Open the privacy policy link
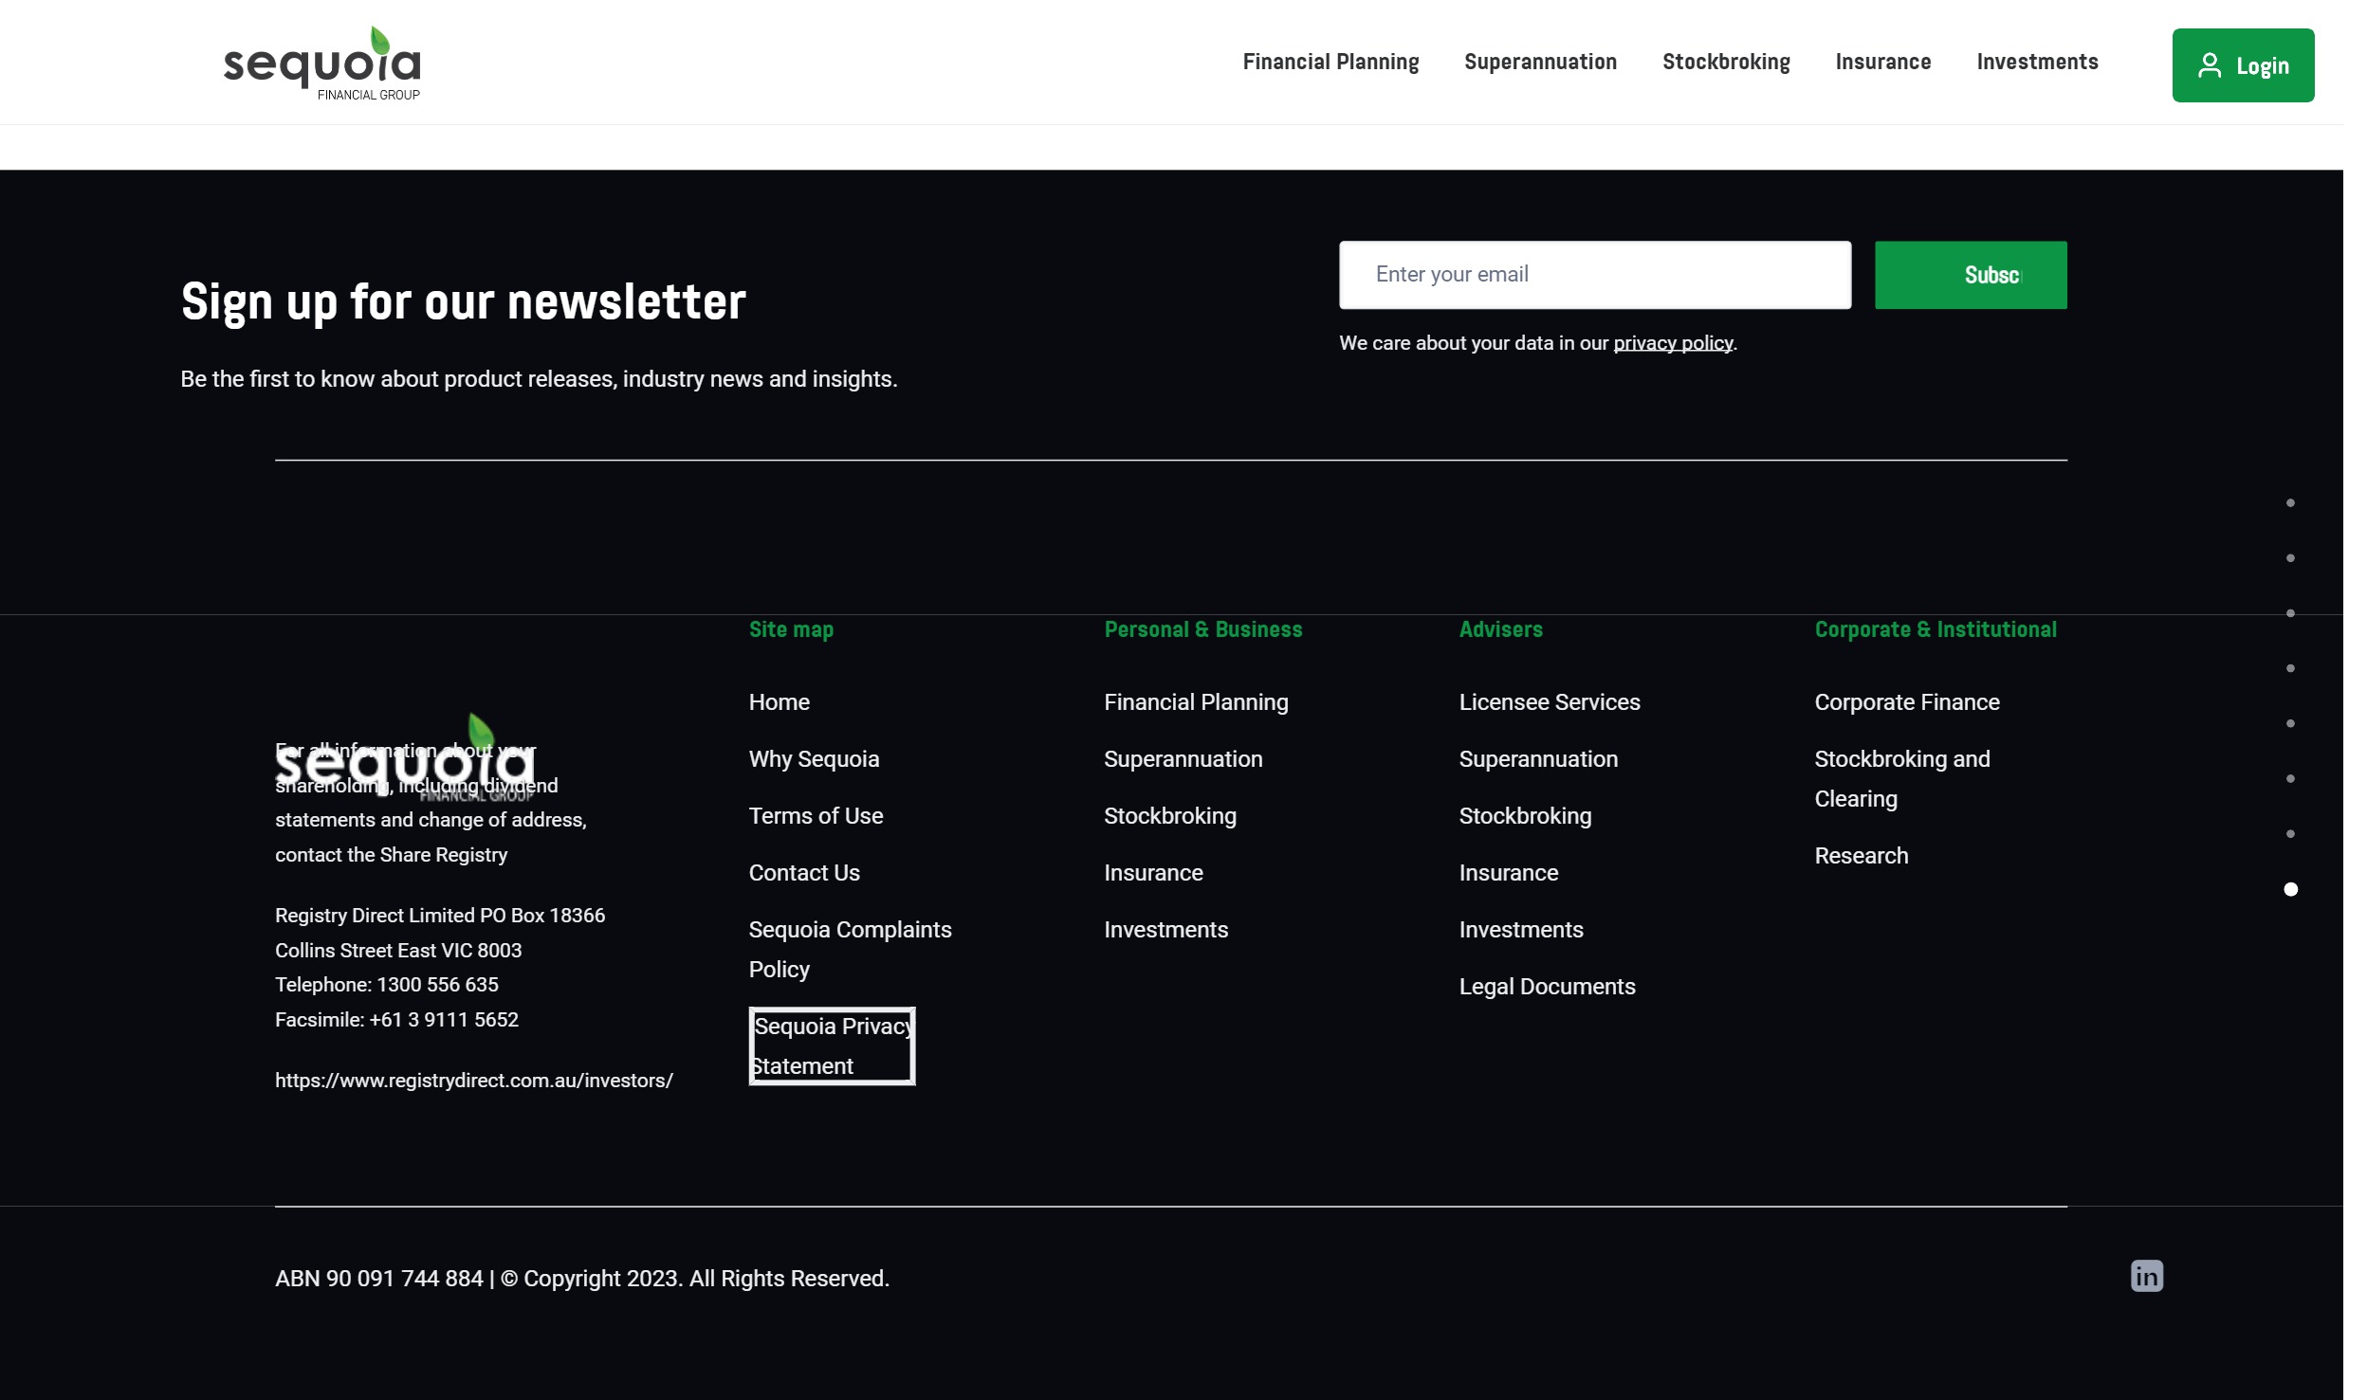The width and height of the screenshot is (2367, 1400). click(1672, 343)
